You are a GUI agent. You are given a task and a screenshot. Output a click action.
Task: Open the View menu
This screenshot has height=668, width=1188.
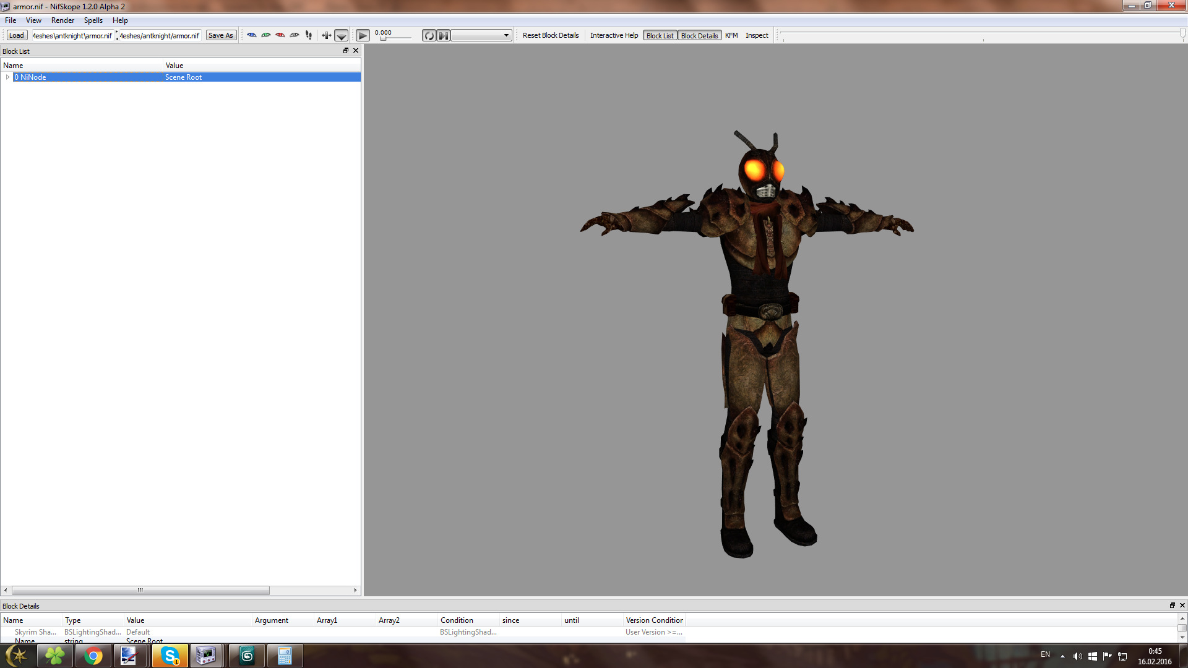pos(33,20)
